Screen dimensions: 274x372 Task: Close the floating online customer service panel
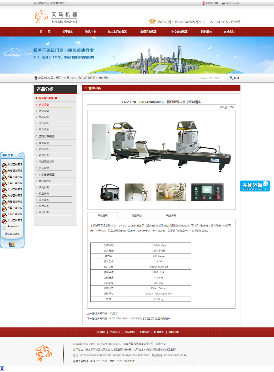20,155
